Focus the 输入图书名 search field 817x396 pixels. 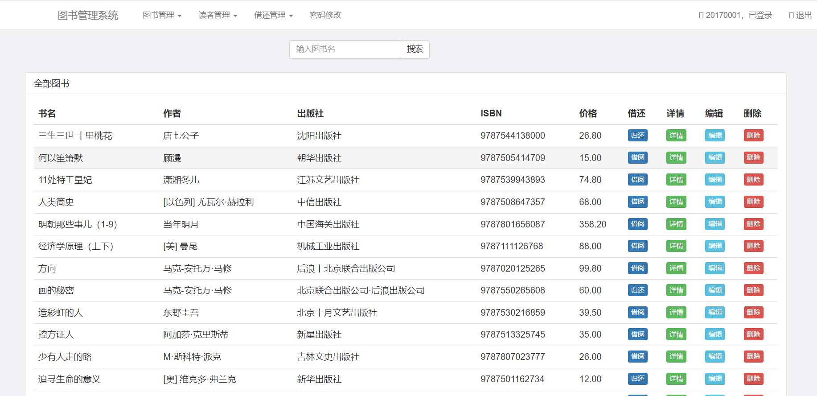345,49
